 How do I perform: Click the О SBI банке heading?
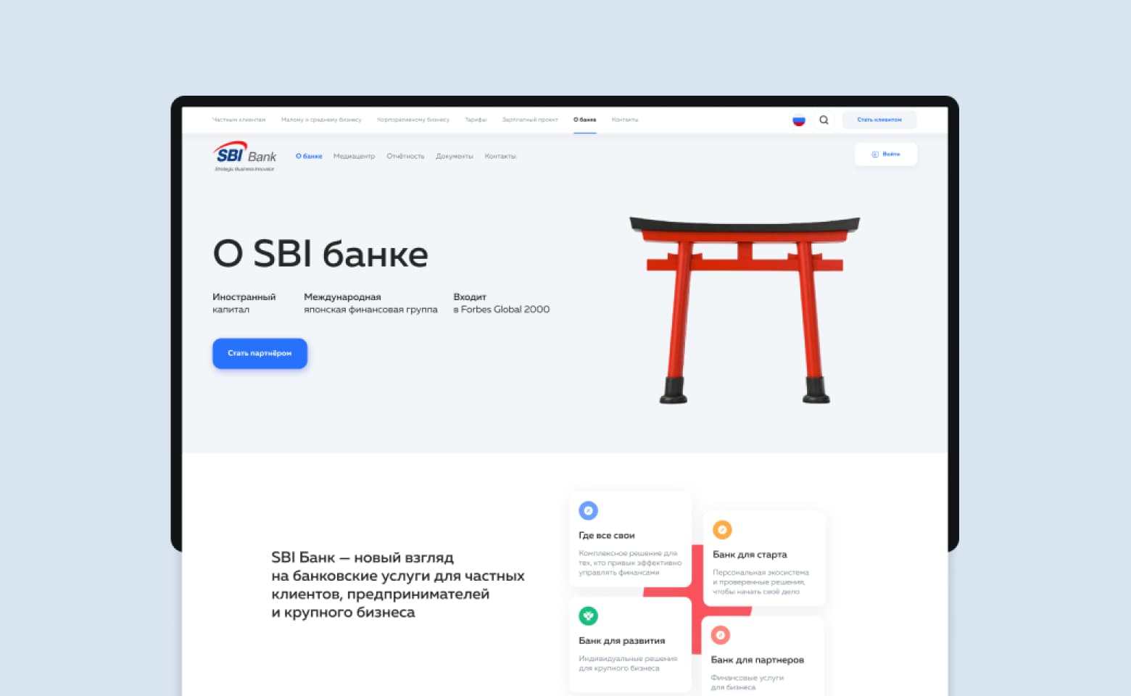pos(320,254)
